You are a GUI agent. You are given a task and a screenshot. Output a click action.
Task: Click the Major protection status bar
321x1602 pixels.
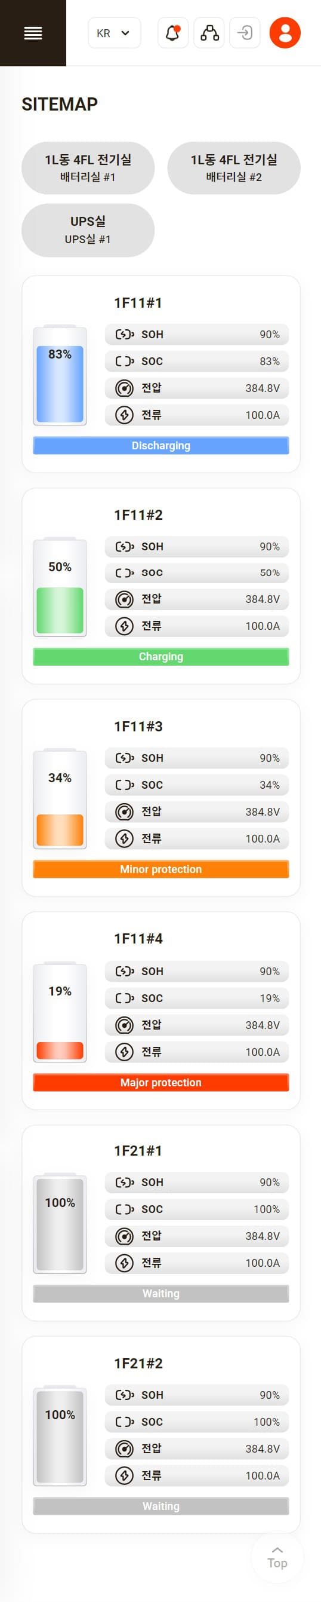click(x=161, y=1083)
